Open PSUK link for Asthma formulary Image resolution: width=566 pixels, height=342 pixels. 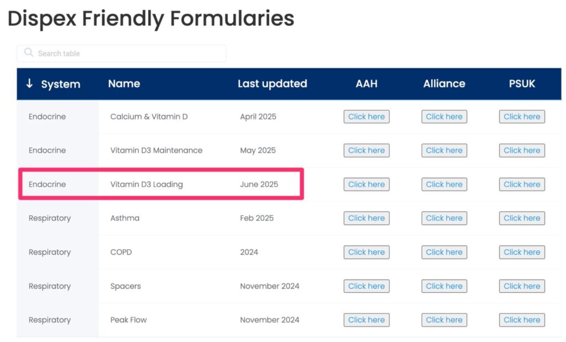[x=522, y=218]
